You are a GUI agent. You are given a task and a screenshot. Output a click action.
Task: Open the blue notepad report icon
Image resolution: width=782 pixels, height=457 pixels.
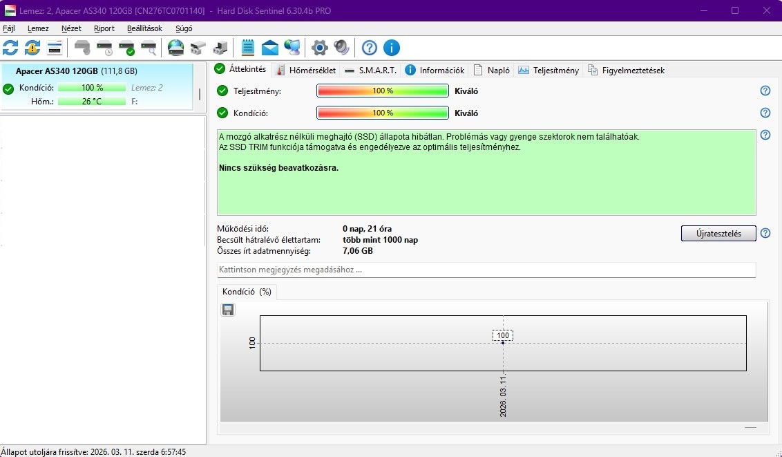(x=248, y=48)
